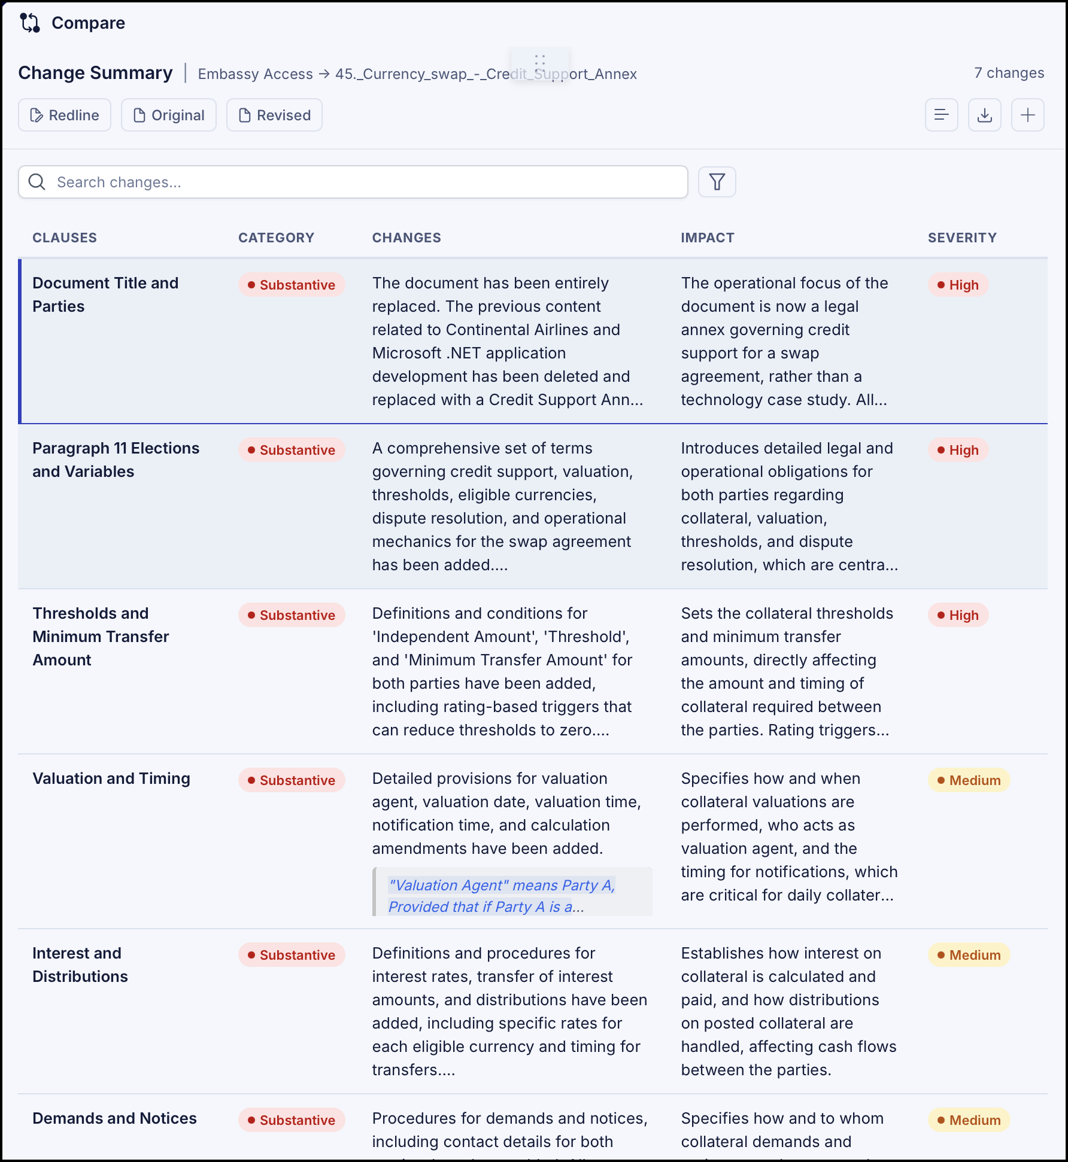Image resolution: width=1068 pixels, height=1162 pixels.
Task: Open the change description for Interest and Distributions
Action: pyautogui.click(x=510, y=1011)
